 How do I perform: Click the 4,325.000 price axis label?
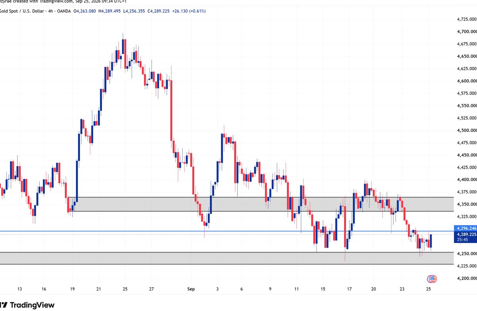click(467, 216)
